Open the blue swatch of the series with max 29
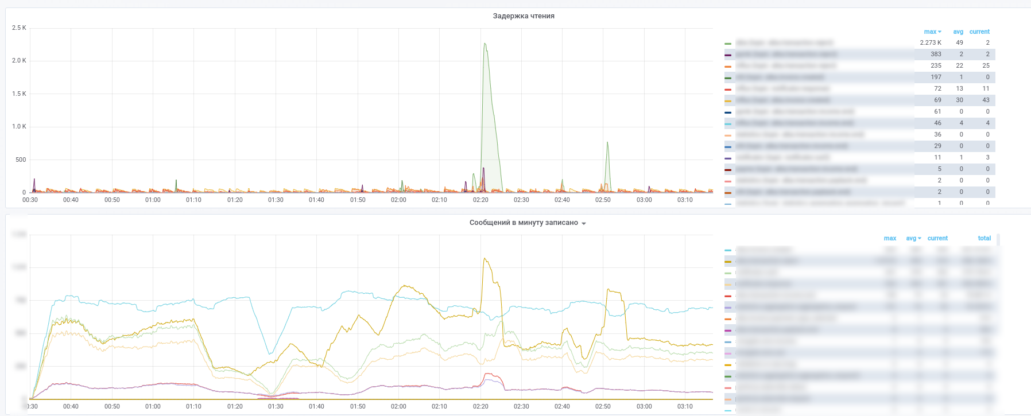1031x416 pixels. pos(728,147)
